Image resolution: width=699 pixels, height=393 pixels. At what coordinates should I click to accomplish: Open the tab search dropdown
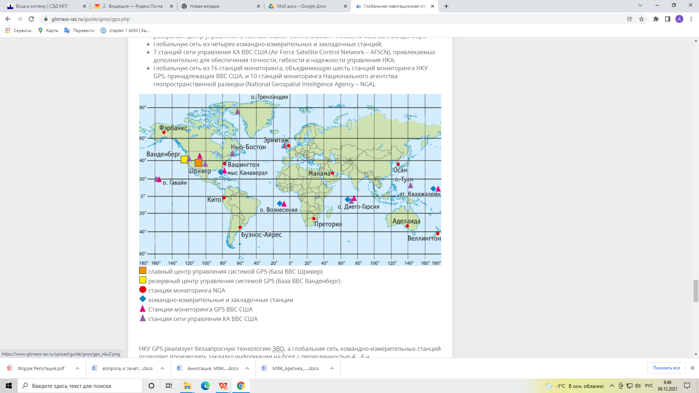(640, 5)
